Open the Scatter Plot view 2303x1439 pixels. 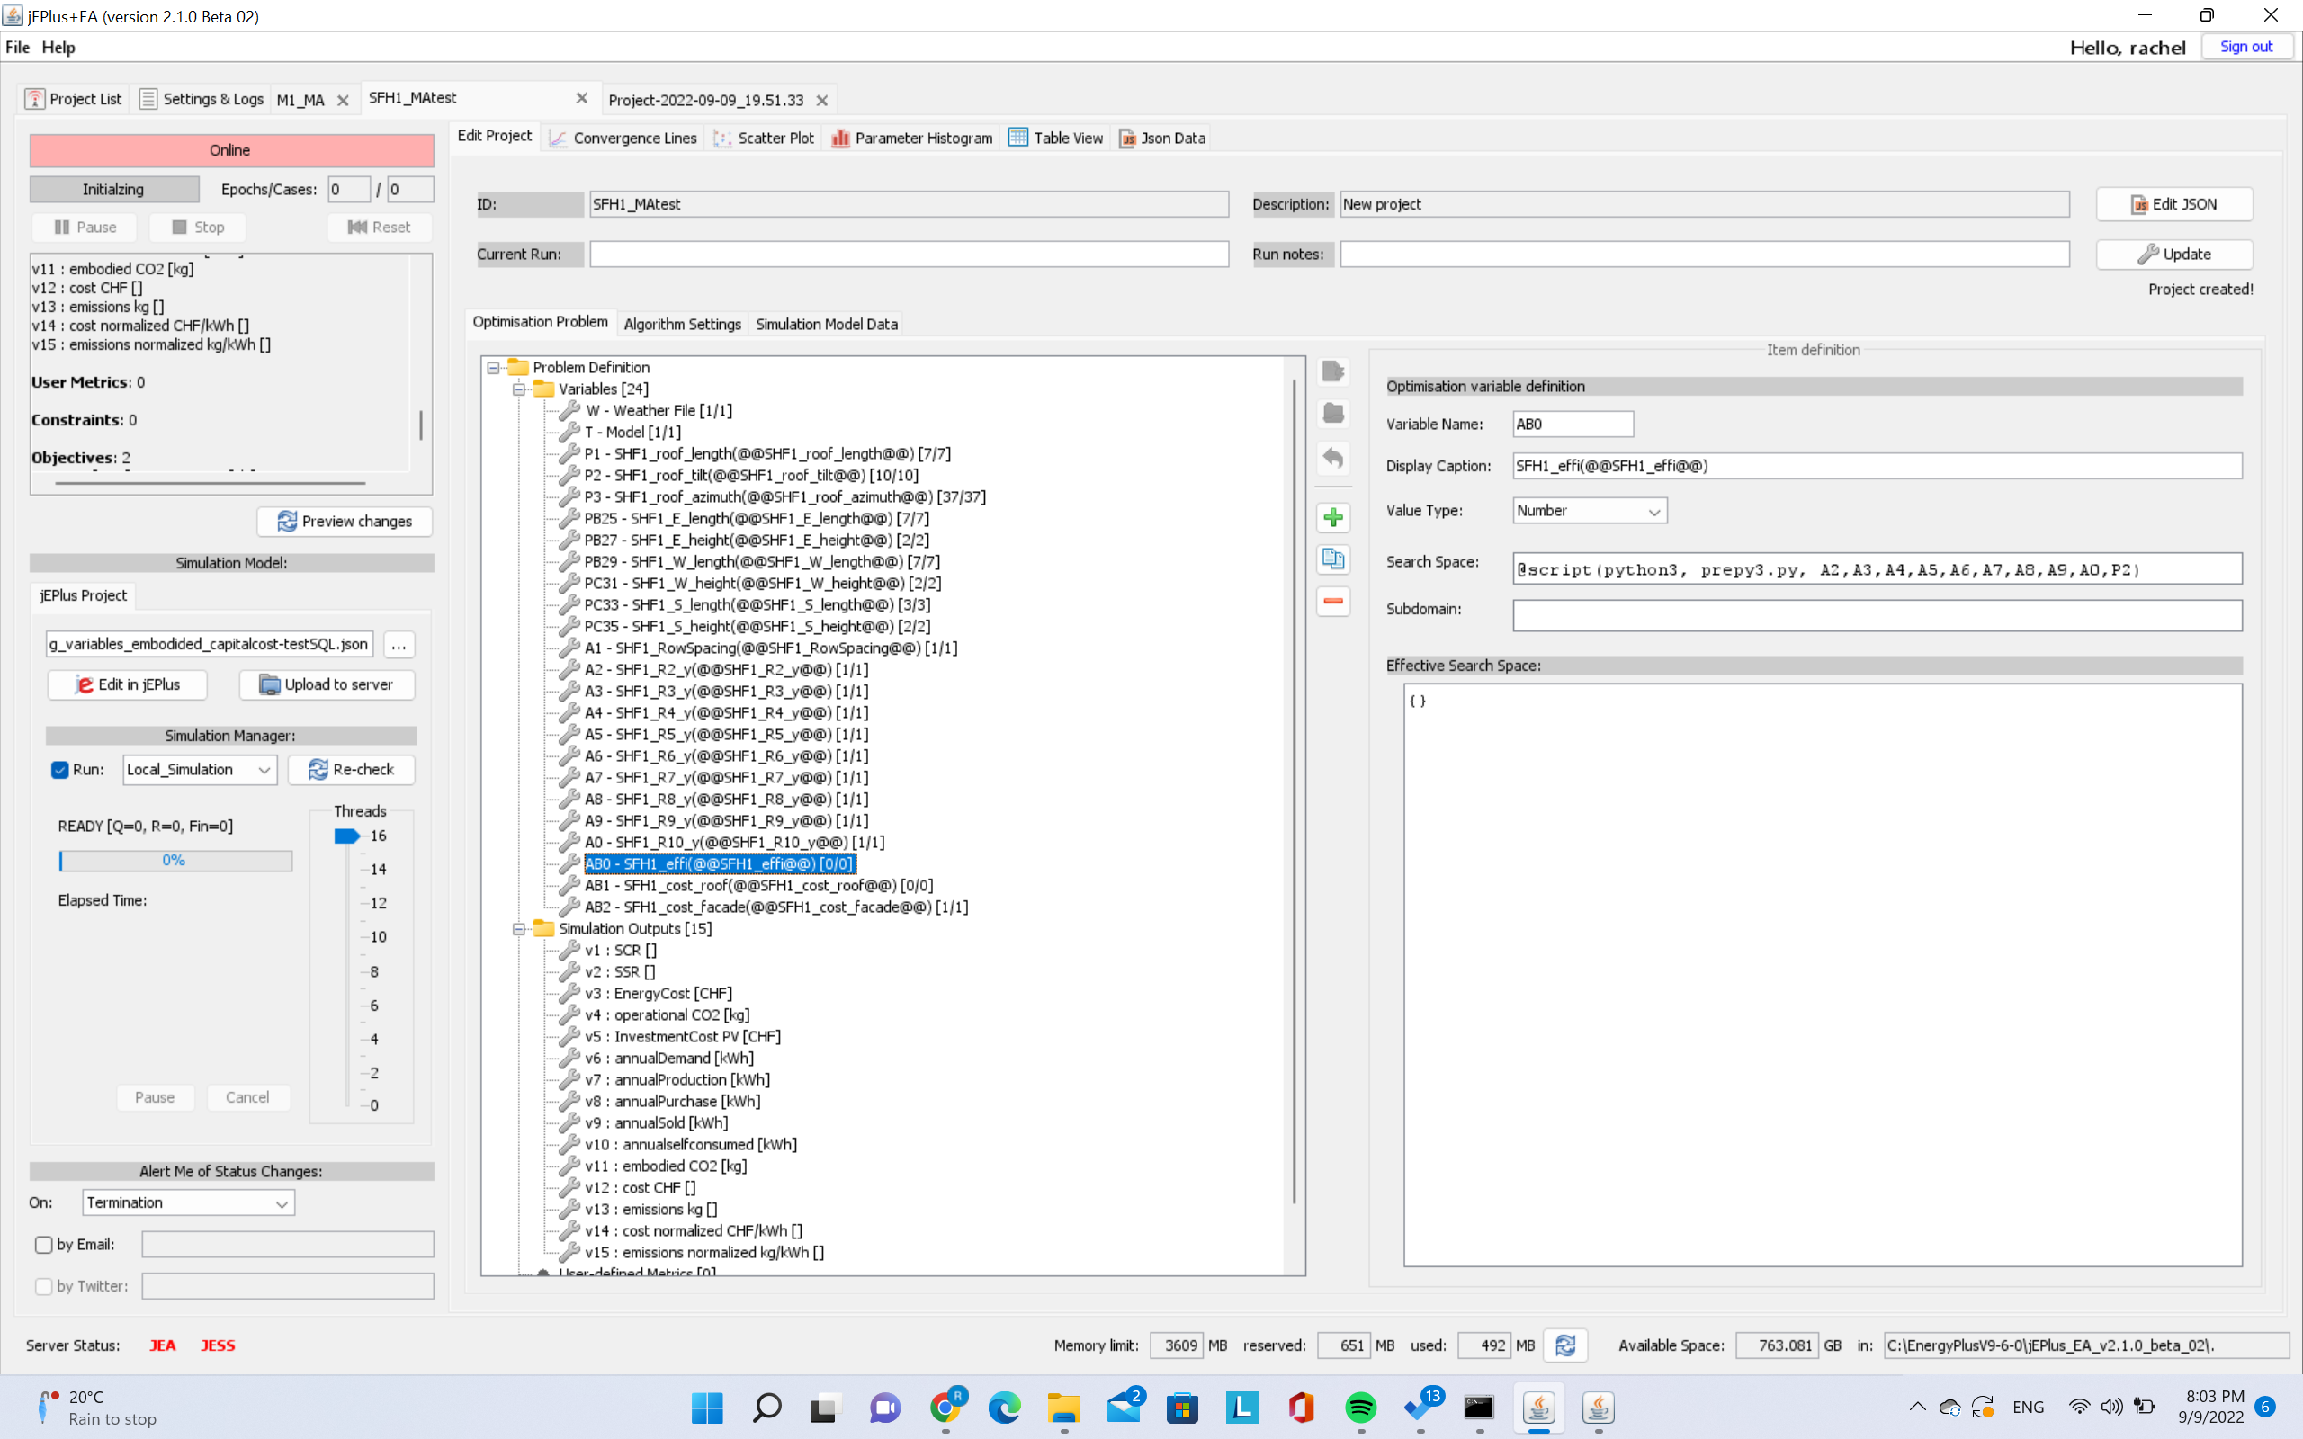point(763,136)
